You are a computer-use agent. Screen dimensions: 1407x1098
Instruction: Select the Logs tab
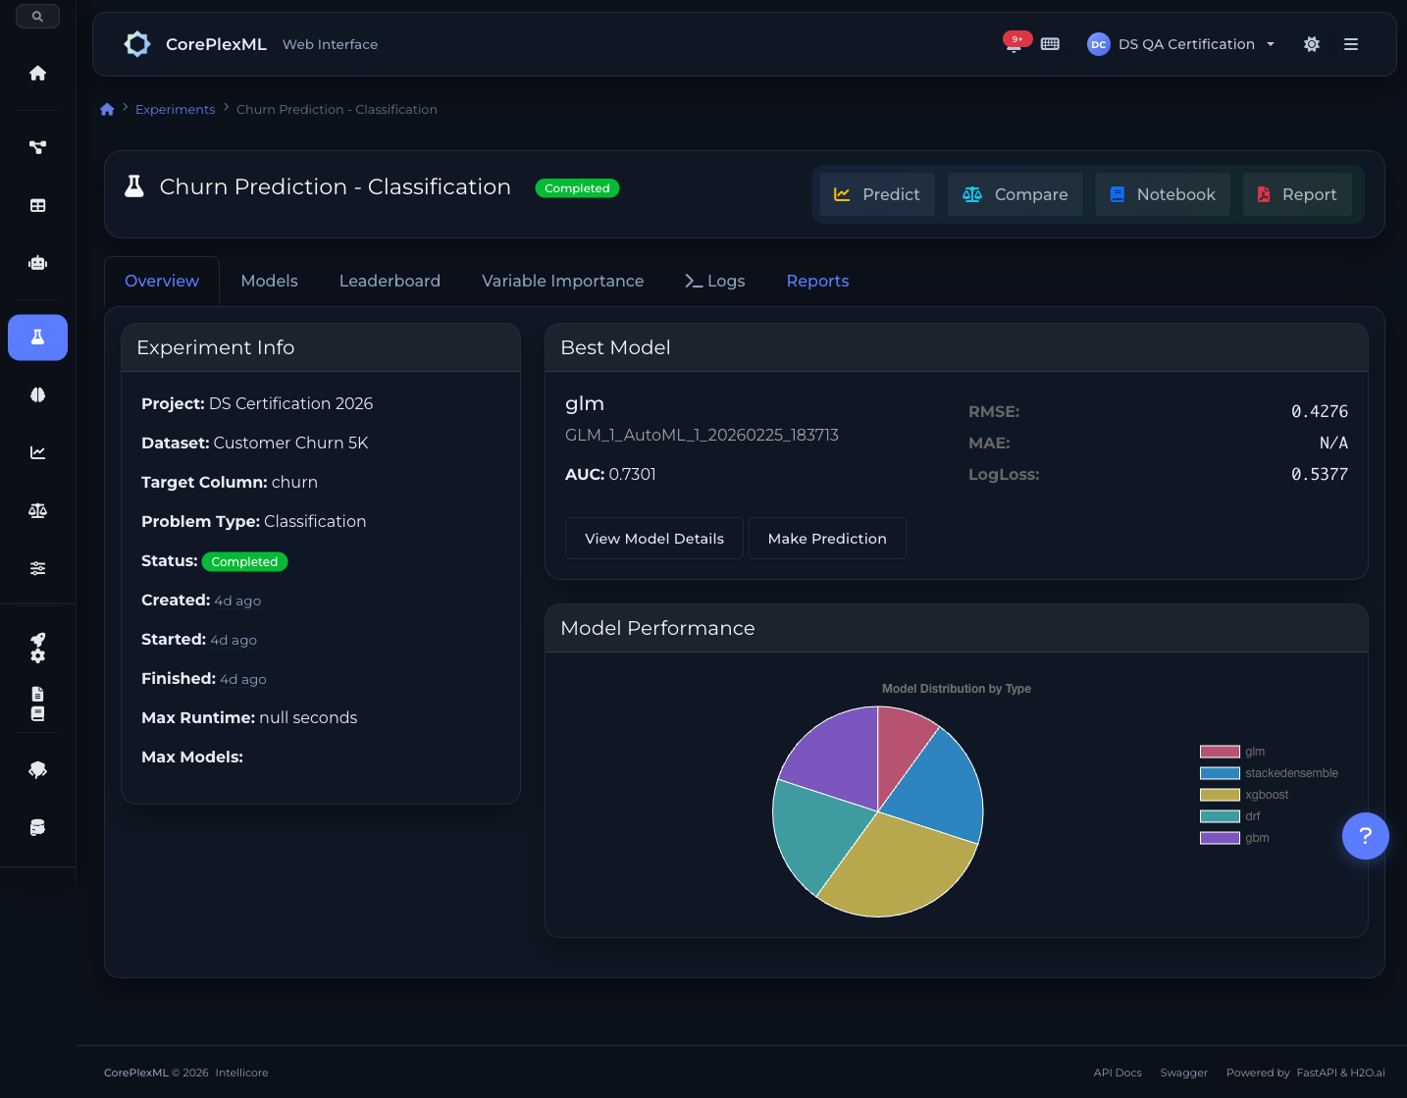point(715,281)
